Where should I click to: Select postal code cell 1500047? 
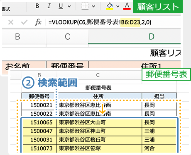pyautogui.click(x=39, y=131)
